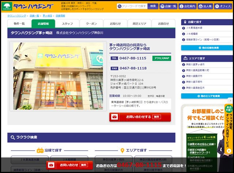
Task: Click arrow icon next to 神奈川県海老名市
Action: 184,88
